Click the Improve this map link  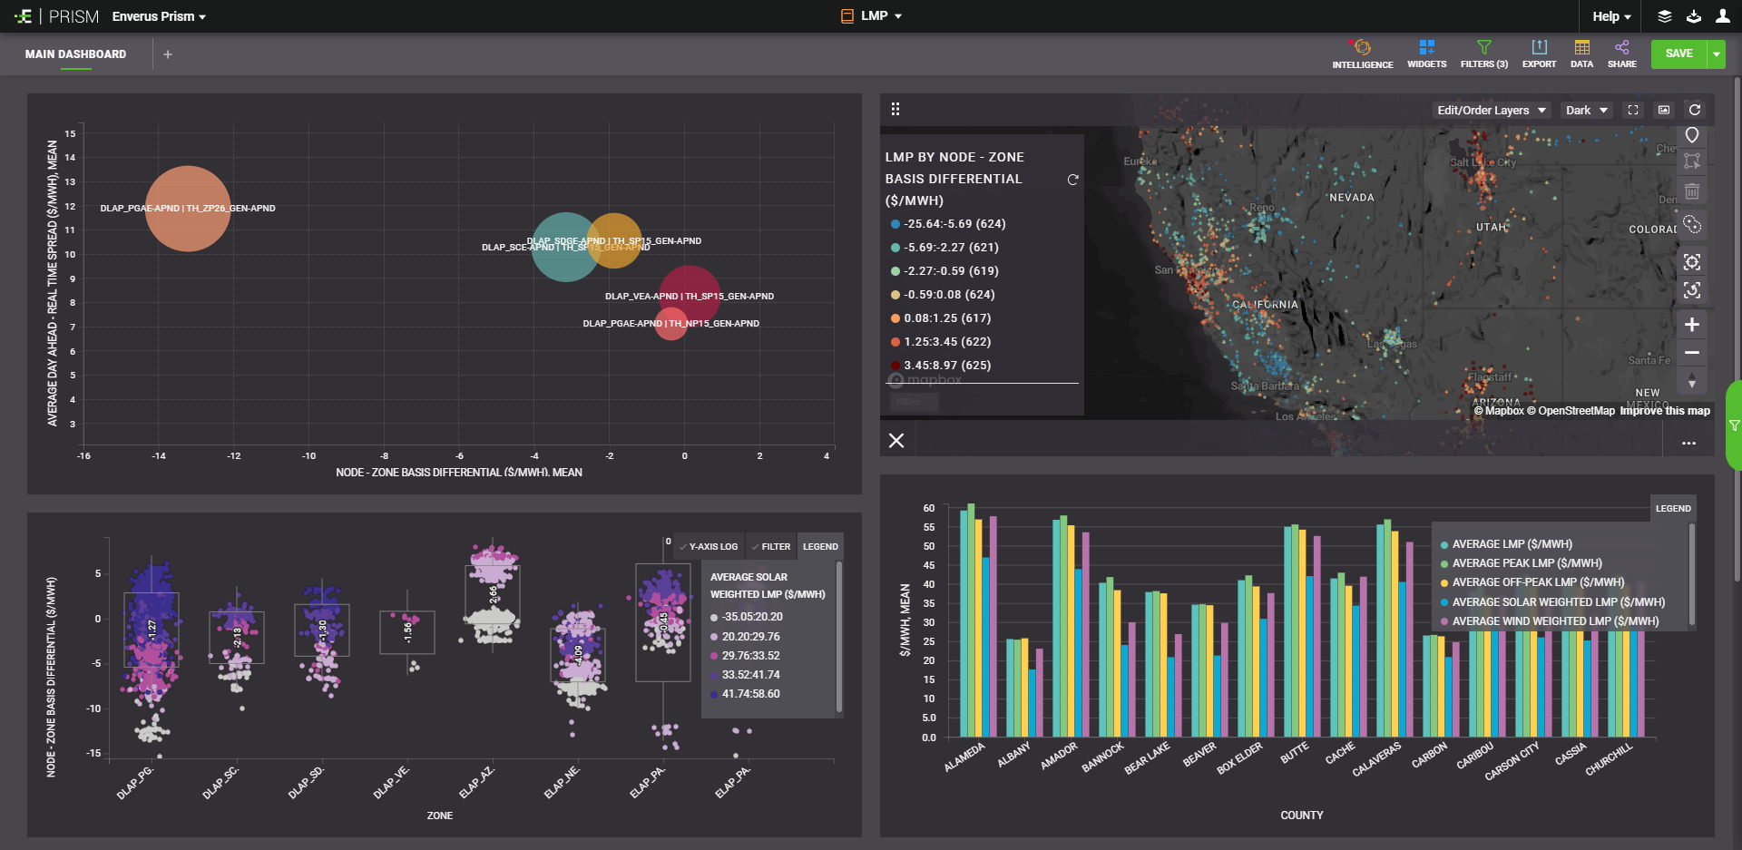[1665, 411]
